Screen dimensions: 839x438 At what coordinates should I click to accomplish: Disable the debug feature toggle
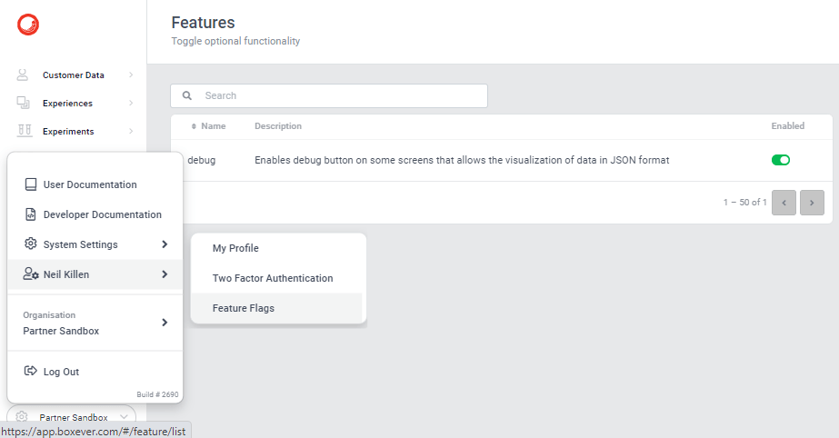[780, 160]
